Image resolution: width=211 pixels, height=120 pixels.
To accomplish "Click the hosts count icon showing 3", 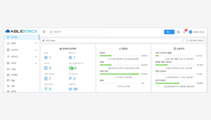I will [x=46, y=68].
